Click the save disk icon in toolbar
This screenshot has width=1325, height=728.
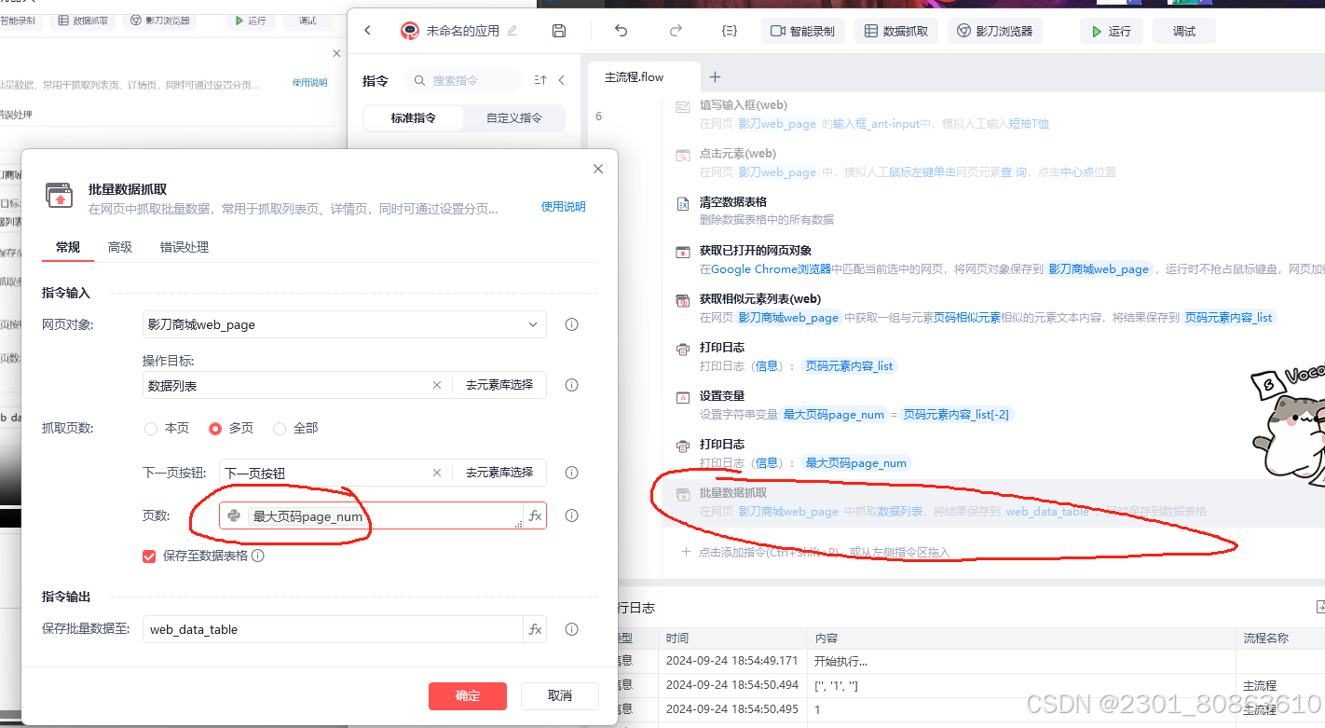[559, 31]
